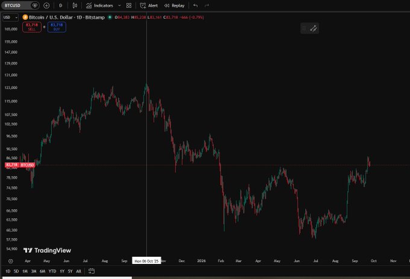Grab the floating drawing toolbar drag handle
Image resolution: width=410 pixels, height=279 pixels.
304,28
